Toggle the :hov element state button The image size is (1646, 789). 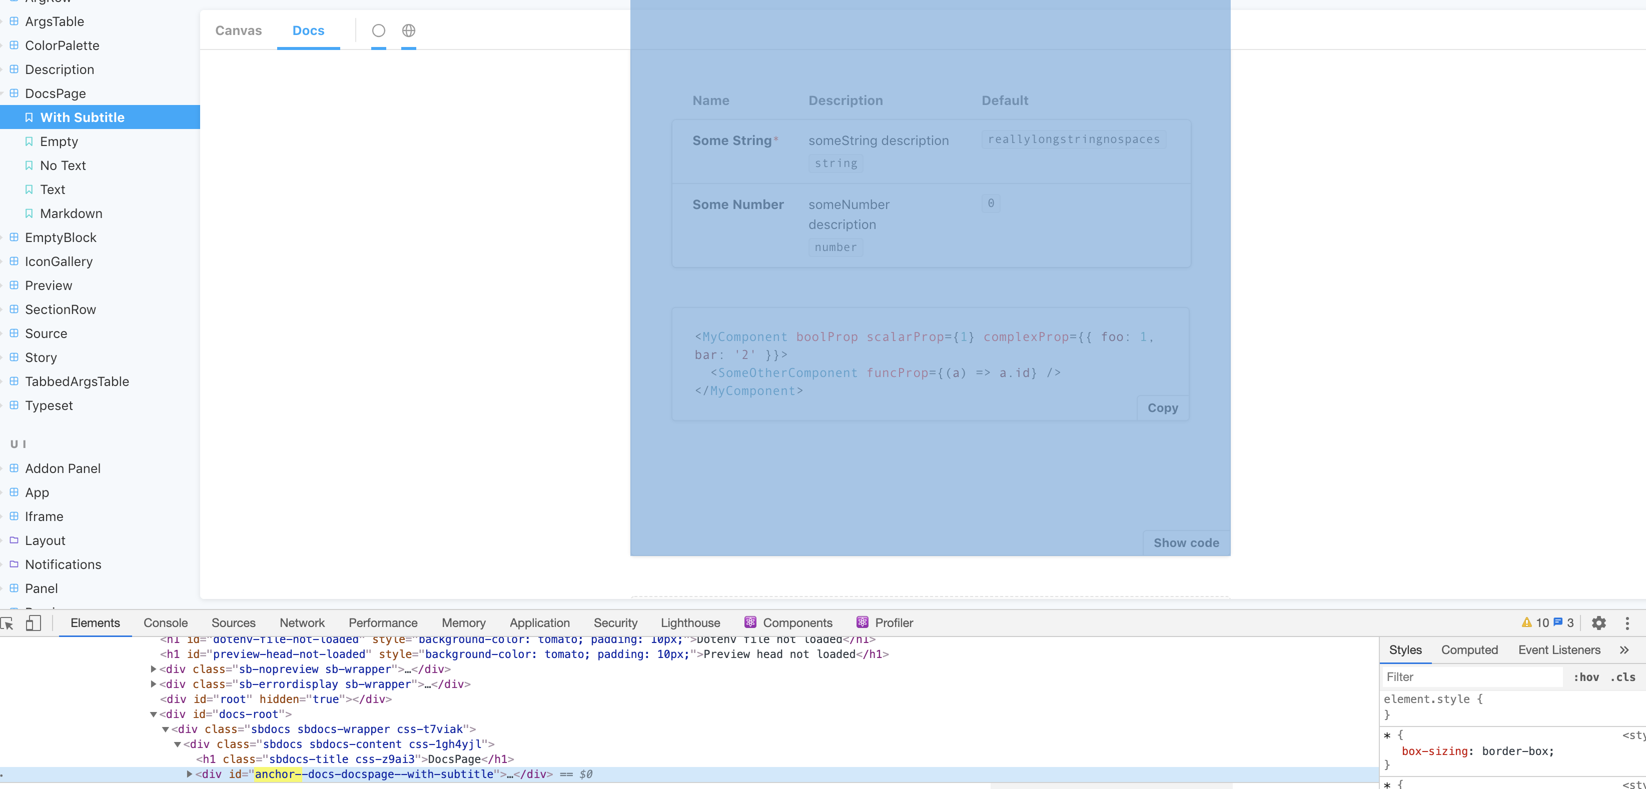[1586, 676]
